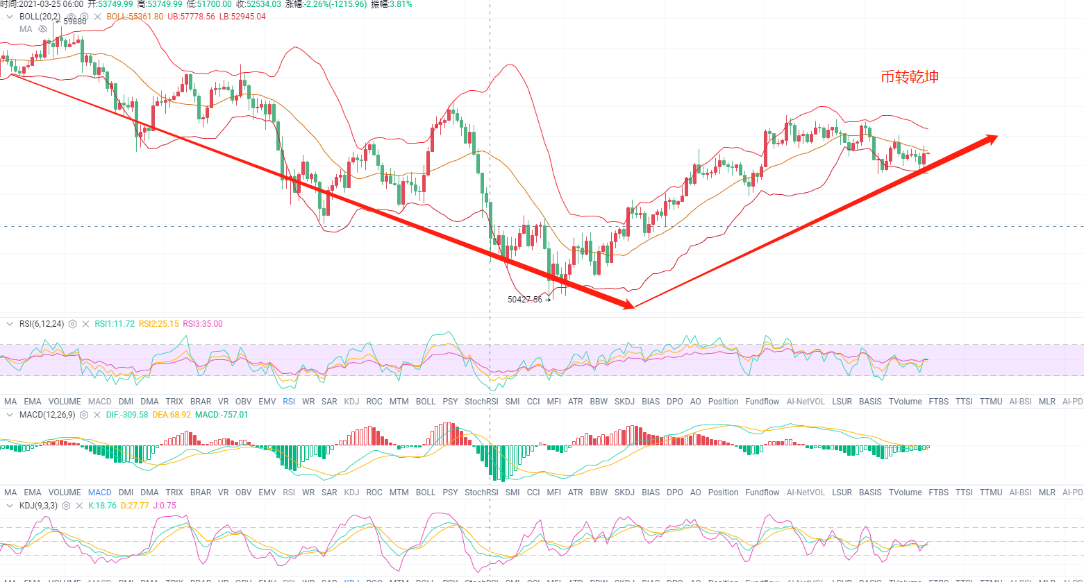Image resolution: width=1084 pixels, height=582 pixels.
Task: Select MLR tab in row under RSI chart
Action: coord(1047,402)
